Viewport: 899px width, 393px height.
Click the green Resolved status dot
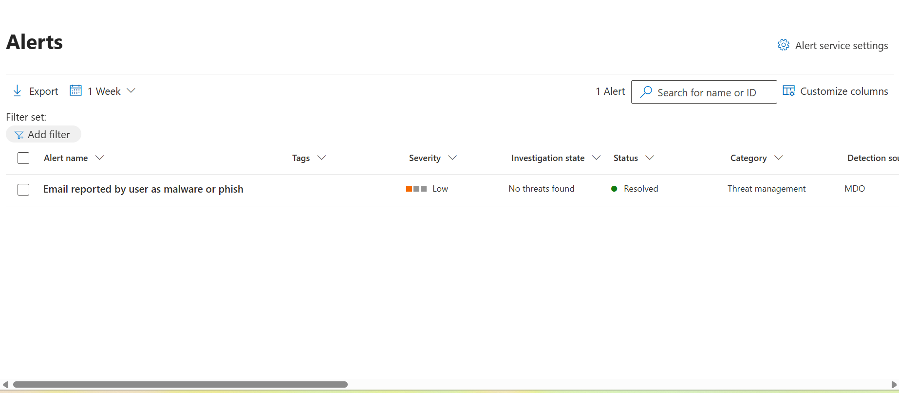coord(614,189)
